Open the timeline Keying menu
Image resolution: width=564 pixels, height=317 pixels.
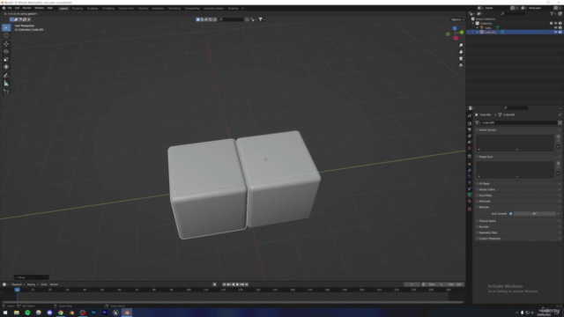[x=32, y=284]
